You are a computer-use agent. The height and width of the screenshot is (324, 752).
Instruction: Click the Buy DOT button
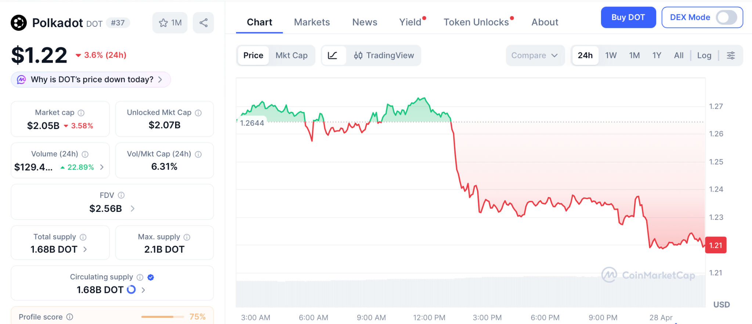pyautogui.click(x=628, y=17)
